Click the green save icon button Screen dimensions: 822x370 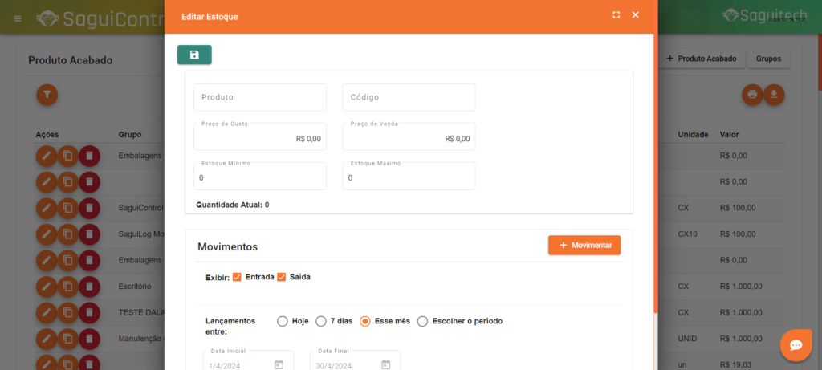coord(194,55)
